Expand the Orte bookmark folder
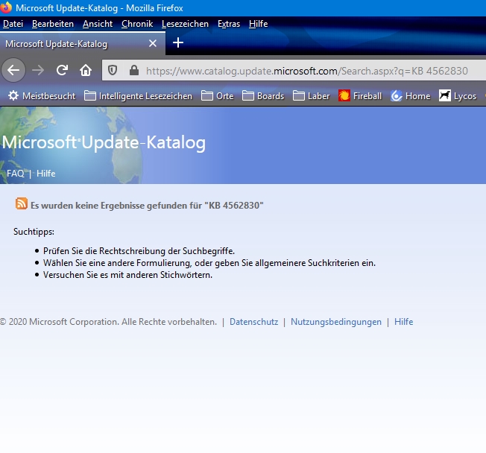Image resolution: width=486 pixels, height=453 pixels. click(x=217, y=96)
